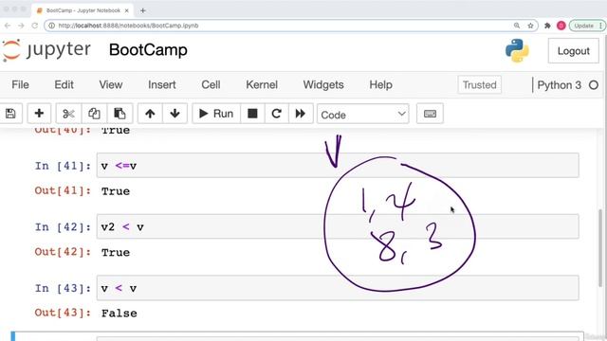Open the Insert menu
This screenshot has width=607, height=341.
click(x=162, y=84)
